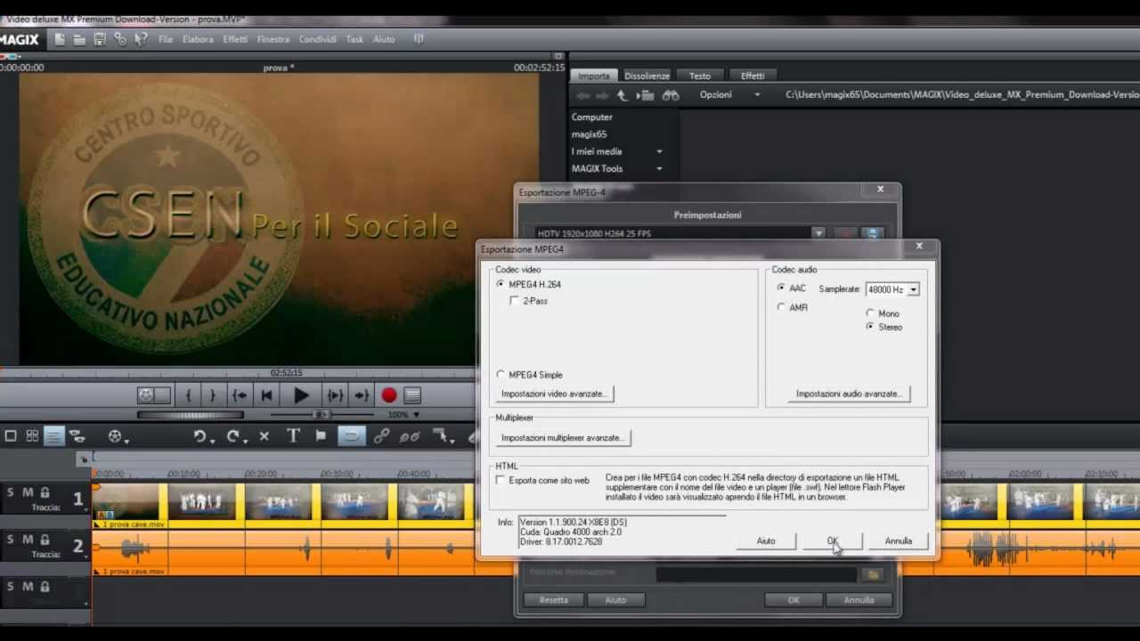Click Impostazioni video avanzate button
Image resolution: width=1140 pixels, height=641 pixels.
tap(554, 394)
